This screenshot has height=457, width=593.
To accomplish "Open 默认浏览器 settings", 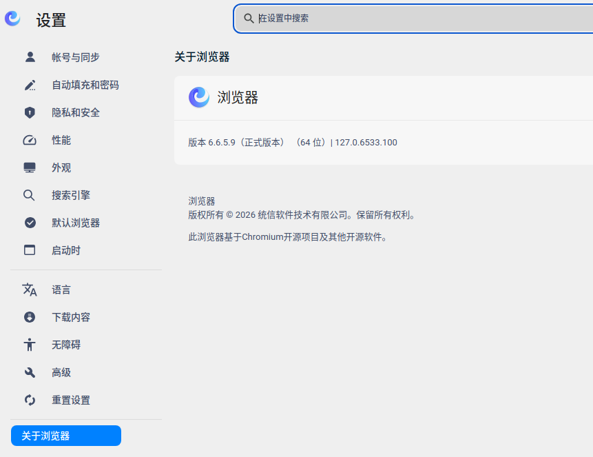I will [x=76, y=223].
